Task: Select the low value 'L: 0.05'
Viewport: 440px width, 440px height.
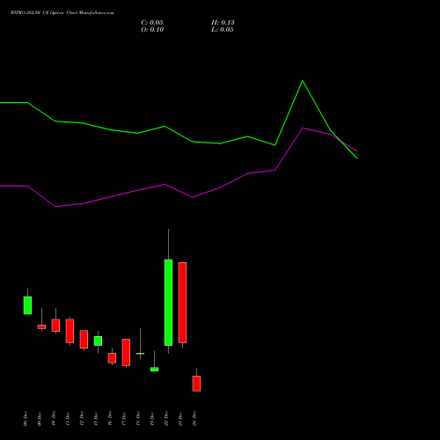Action: pos(223,30)
